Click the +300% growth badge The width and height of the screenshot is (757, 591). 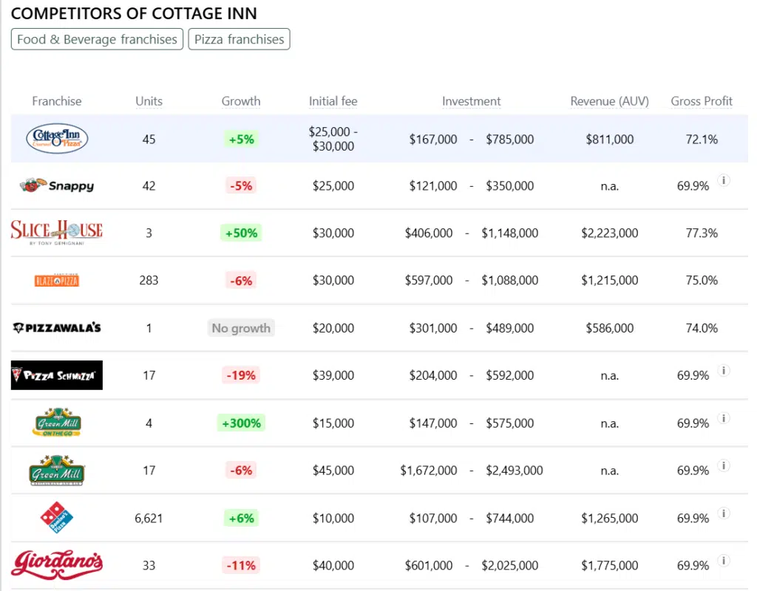(x=241, y=423)
